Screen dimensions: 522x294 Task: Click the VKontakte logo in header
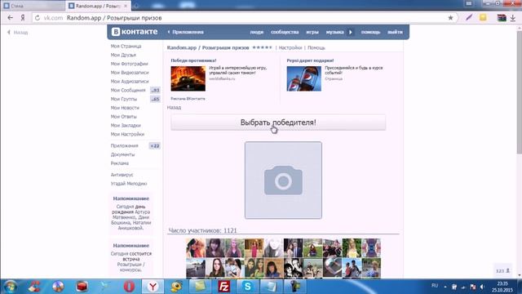pos(135,32)
